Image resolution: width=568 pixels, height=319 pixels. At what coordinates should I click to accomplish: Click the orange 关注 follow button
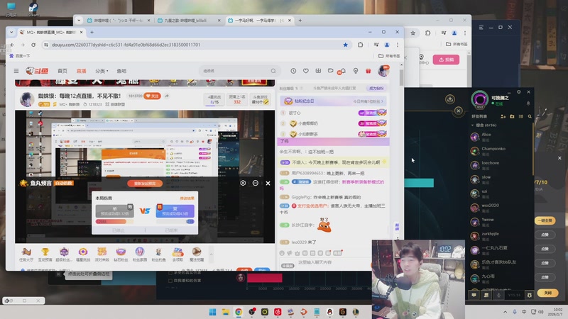click(x=152, y=96)
